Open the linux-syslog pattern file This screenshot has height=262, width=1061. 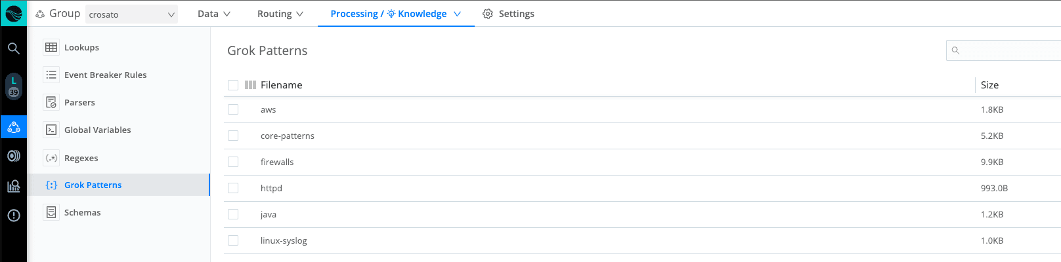tap(284, 240)
